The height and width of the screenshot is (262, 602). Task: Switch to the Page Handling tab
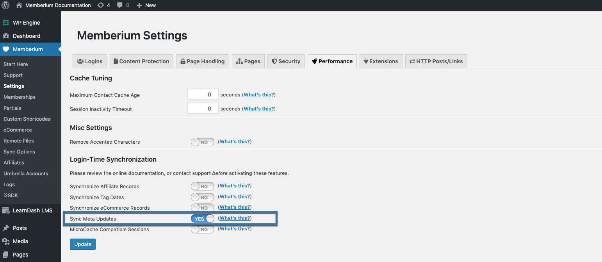203,61
